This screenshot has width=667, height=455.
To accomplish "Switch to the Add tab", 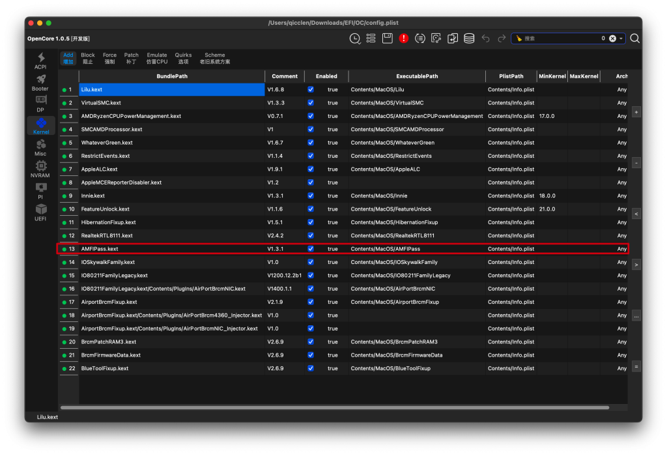I will pyautogui.click(x=68, y=58).
